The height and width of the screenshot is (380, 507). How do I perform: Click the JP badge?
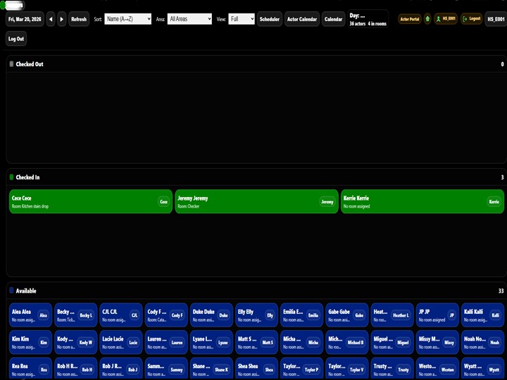tap(451, 315)
